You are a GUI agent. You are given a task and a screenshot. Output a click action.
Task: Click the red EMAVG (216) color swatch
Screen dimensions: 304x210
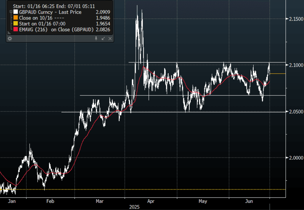tap(15, 29)
